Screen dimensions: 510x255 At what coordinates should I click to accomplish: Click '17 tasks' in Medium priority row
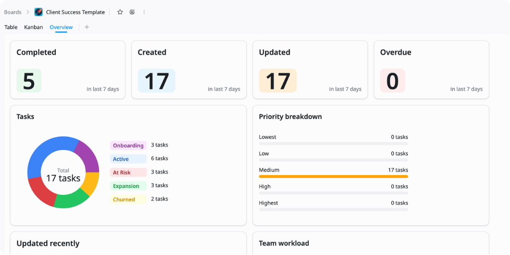tap(398, 170)
